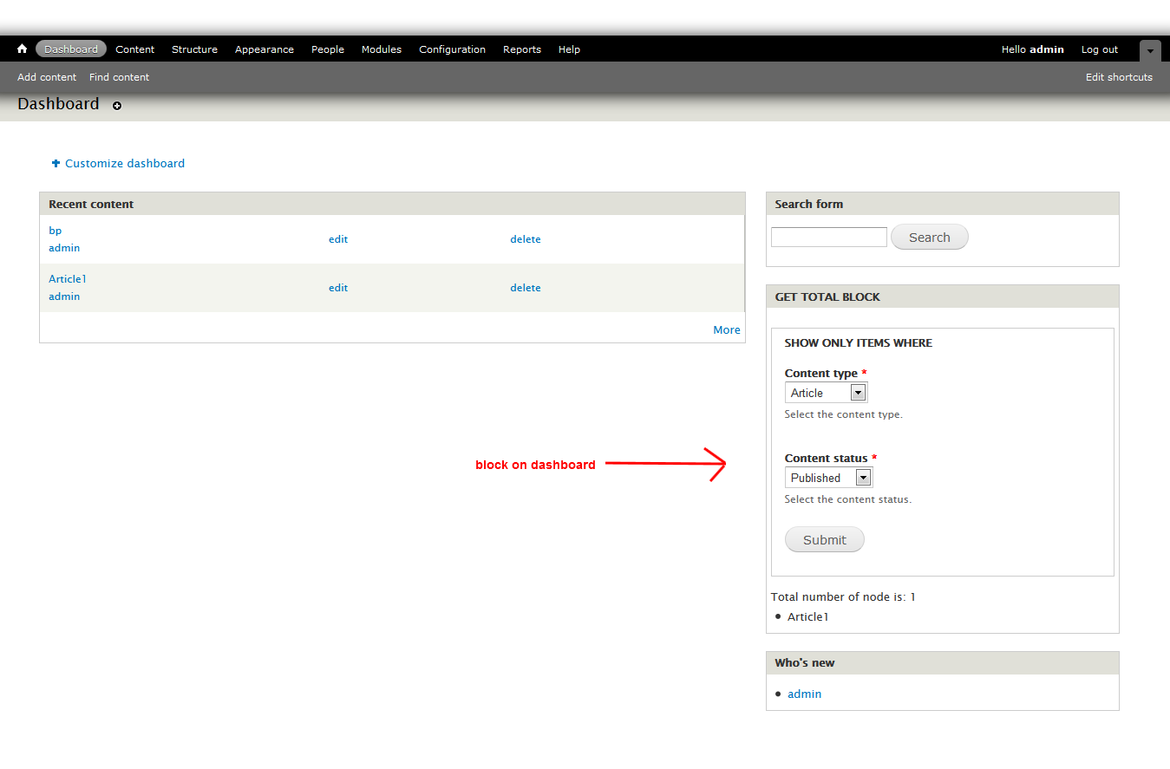Open the Content menu
The height and width of the screenshot is (769, 1170).
point(134,49)
